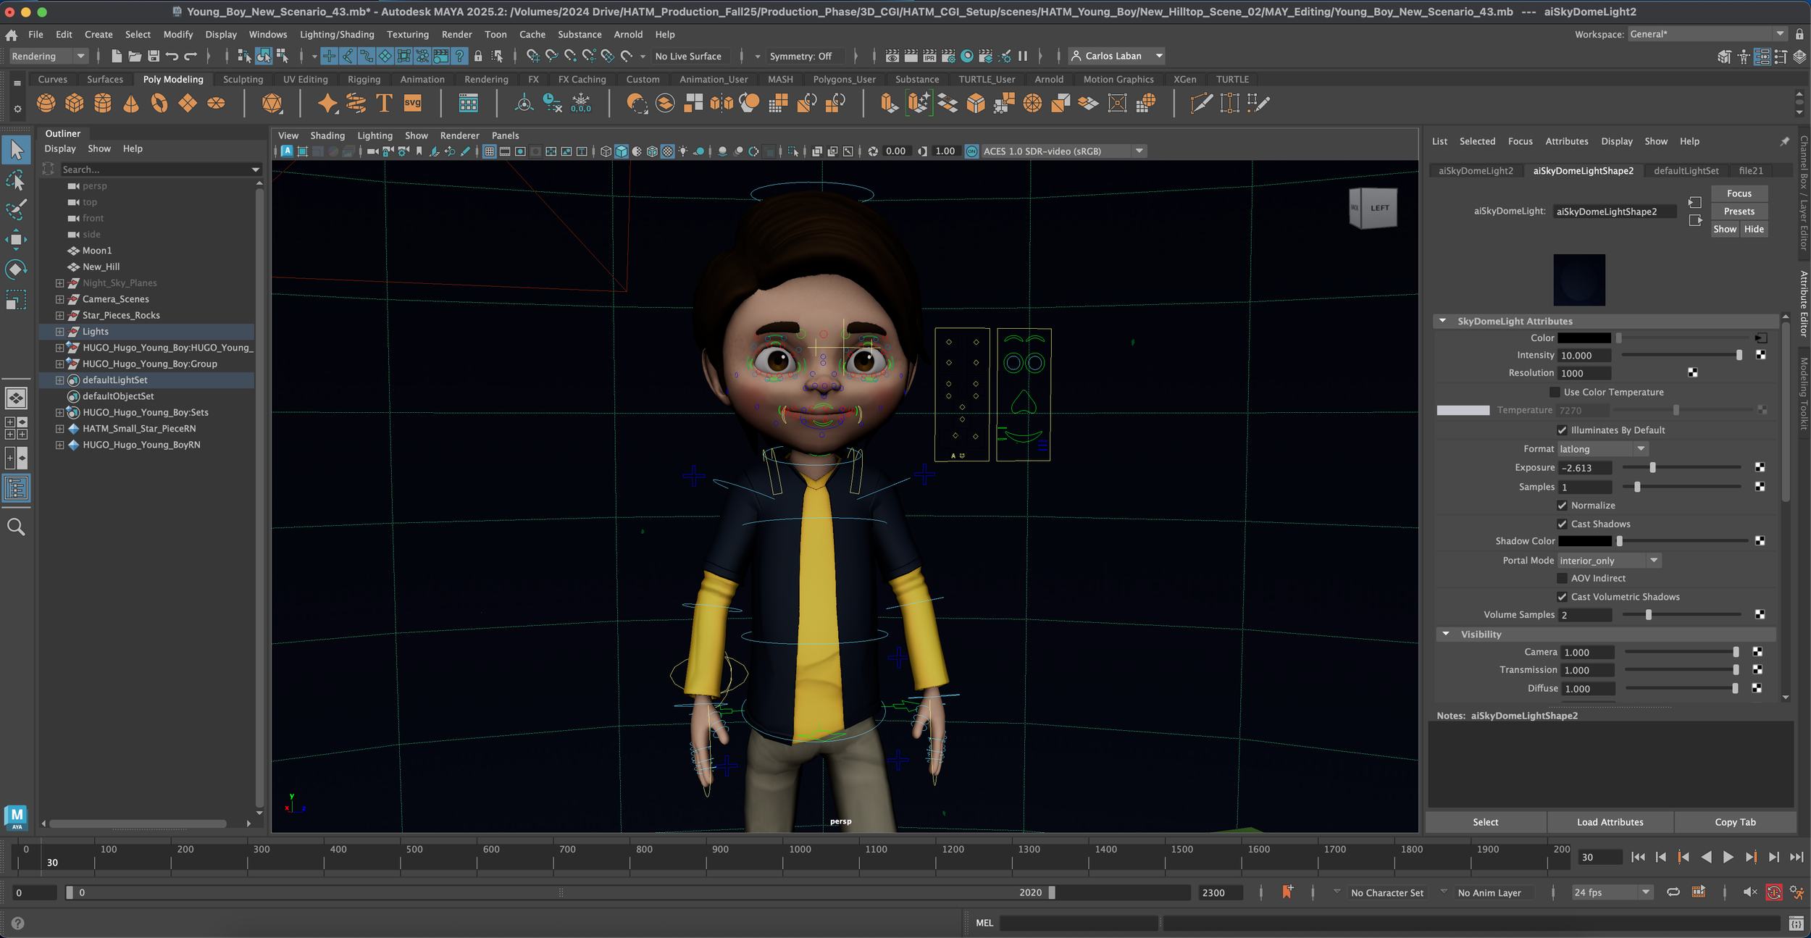1811x938 pixels.
Task: Open the viewport Renderer menu
Action: click(459, 135)
